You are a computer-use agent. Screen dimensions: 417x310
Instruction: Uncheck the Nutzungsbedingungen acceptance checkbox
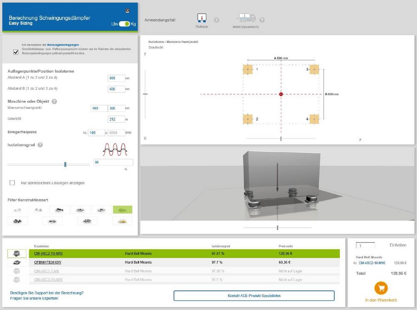tap(16, 52)
